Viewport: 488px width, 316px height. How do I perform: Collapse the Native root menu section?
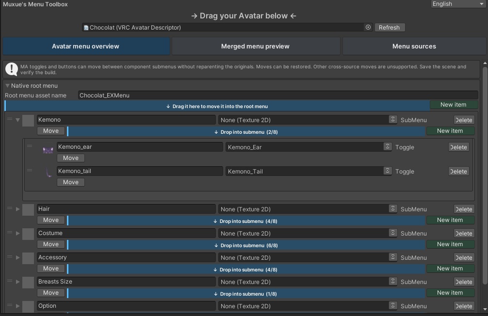tap(7, 85)
